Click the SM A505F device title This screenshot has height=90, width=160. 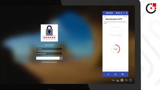109,13
